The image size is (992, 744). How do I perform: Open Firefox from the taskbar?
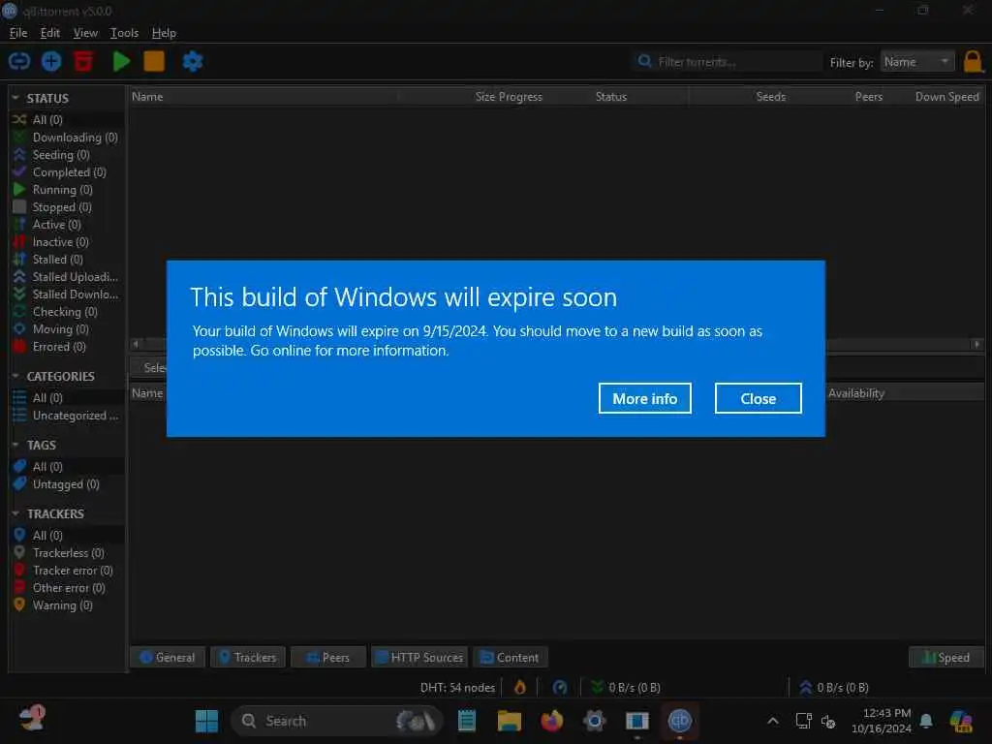click(x=551, y=721)
